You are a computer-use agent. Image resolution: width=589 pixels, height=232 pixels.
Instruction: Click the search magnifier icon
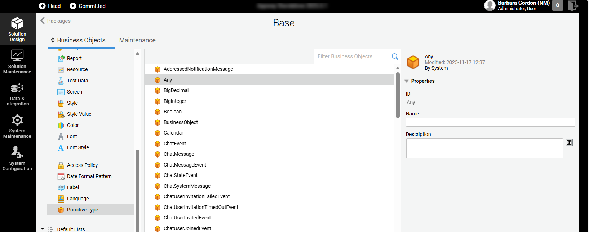395,56
